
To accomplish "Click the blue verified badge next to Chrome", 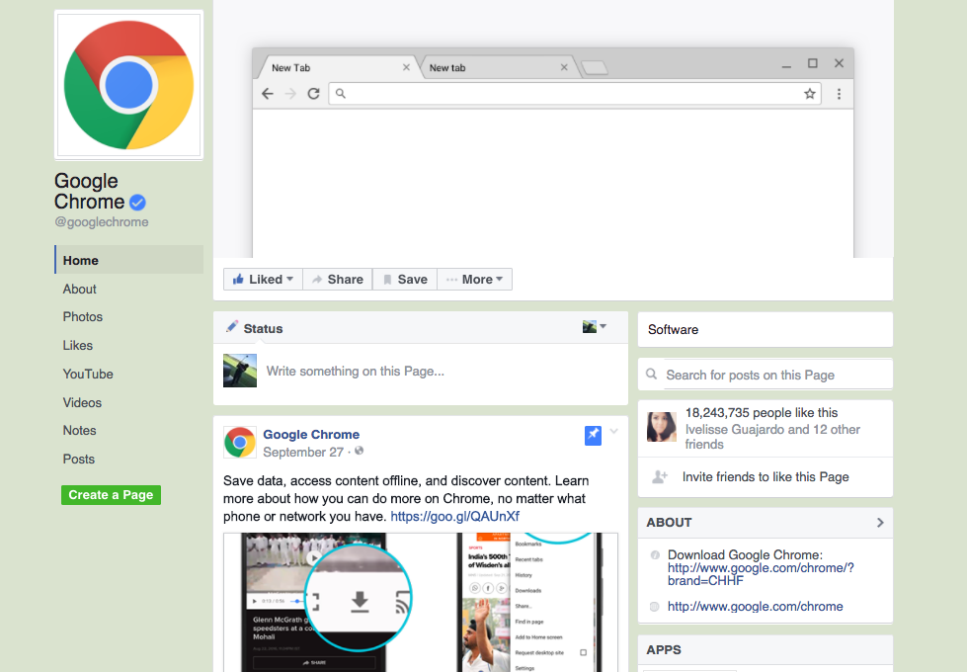I will tap(137, 203).
